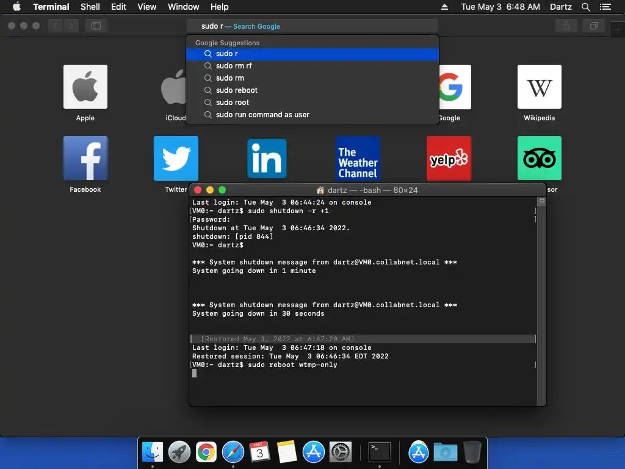The height and width of the screenshot is (469, 625).
Task: Click the 'sudo shutdown -r +1' command line
Action: (288, 211)
